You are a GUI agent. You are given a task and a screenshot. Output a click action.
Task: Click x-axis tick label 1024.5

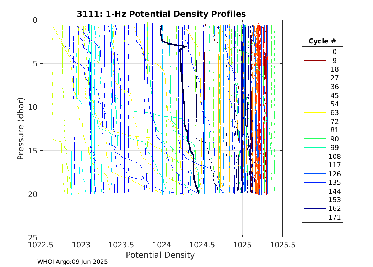pyautogui.click(x=202, y=245)
